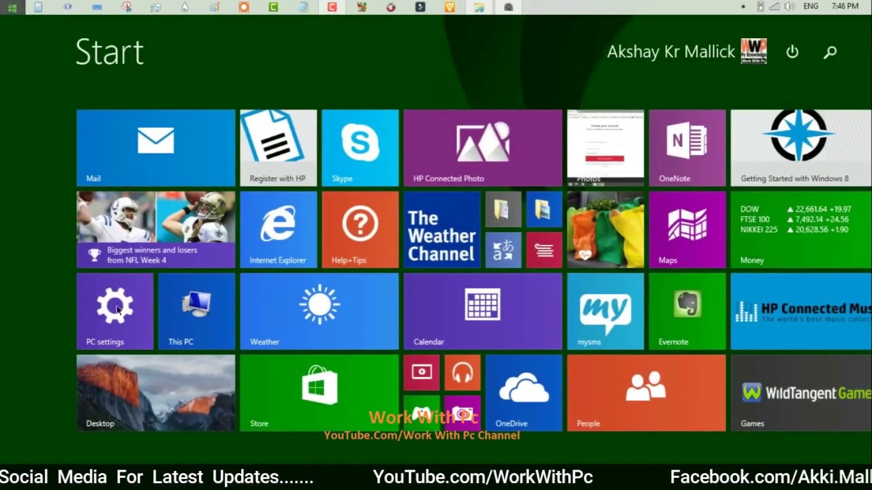Open the HP Connected Photo tile
Viewport: 872px width, 490px height.
coord(482,148)
